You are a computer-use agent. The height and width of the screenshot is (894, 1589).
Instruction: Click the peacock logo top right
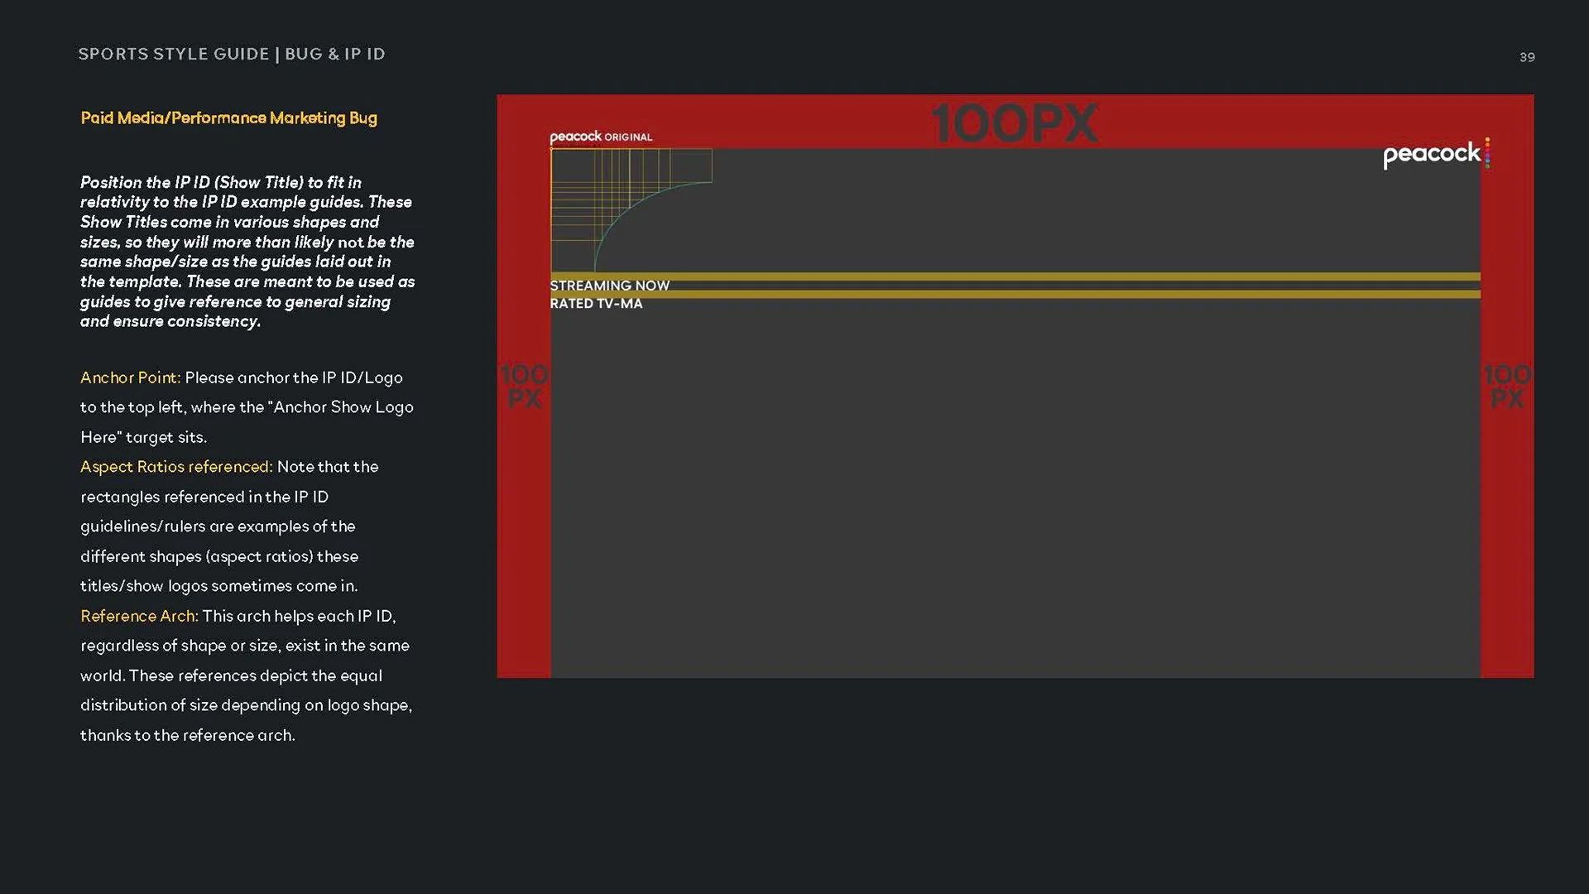[1431, 154]
